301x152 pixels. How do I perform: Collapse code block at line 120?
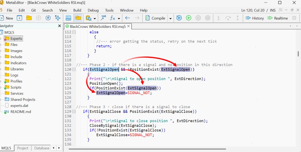74,69
